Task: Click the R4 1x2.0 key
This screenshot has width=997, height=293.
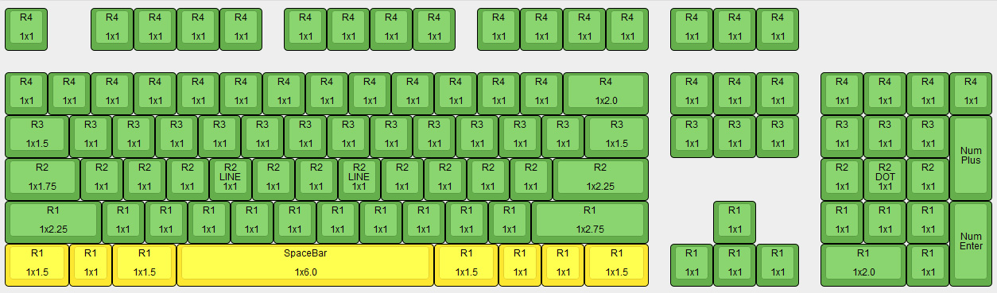Action: click(x=606, y=93)
